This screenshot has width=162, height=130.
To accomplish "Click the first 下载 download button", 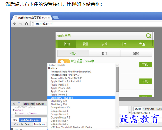I will 146,65.
